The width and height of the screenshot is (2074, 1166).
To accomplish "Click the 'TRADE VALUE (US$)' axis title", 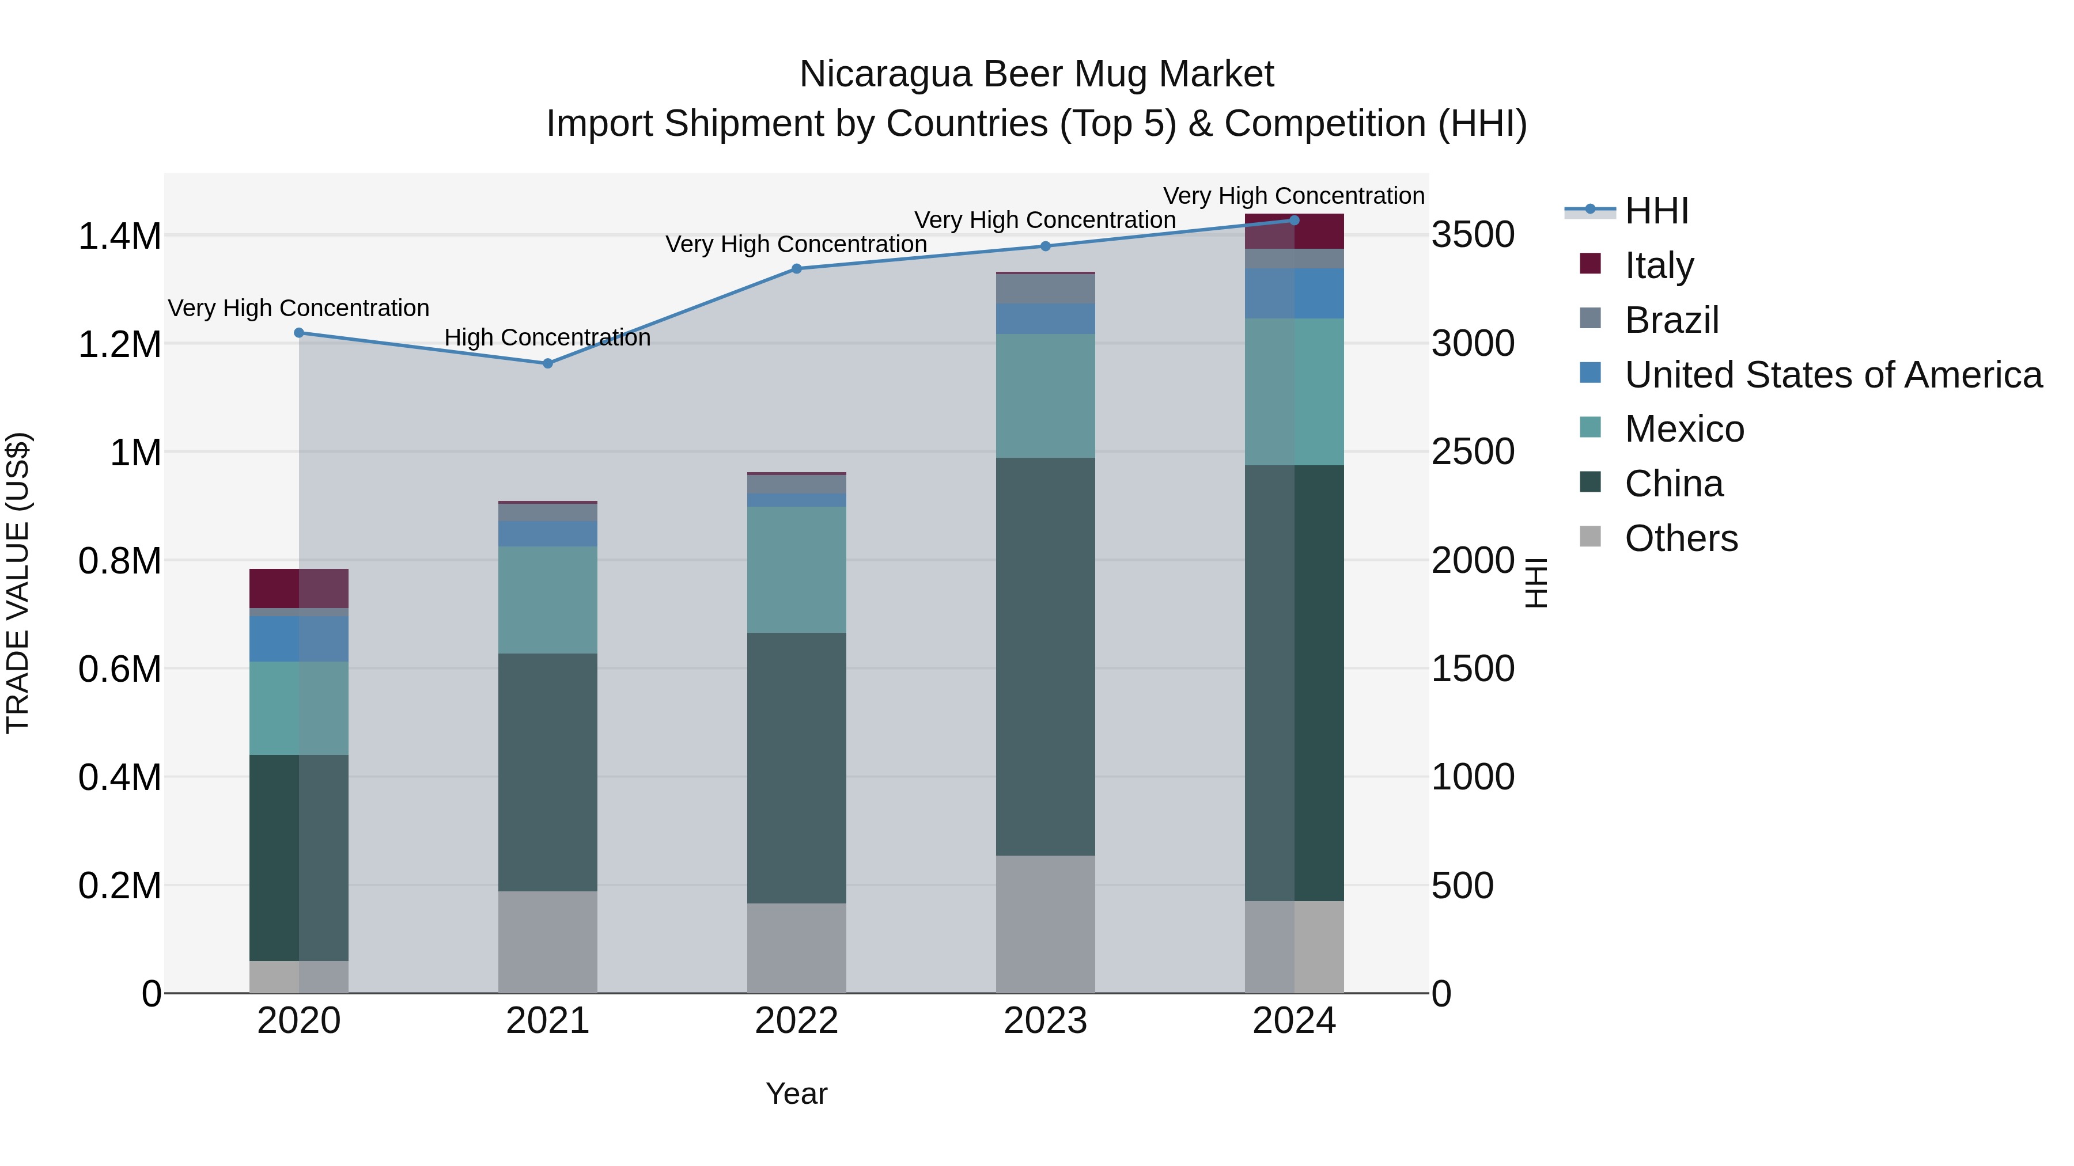I will pyautogui.click(x=18, y=583).
